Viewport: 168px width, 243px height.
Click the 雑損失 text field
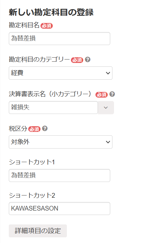[x=53, y=108]
